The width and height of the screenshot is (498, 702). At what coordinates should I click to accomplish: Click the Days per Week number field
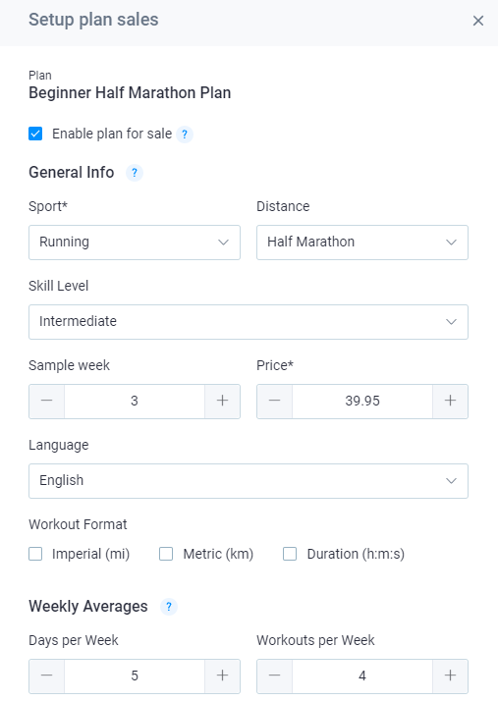135,676
